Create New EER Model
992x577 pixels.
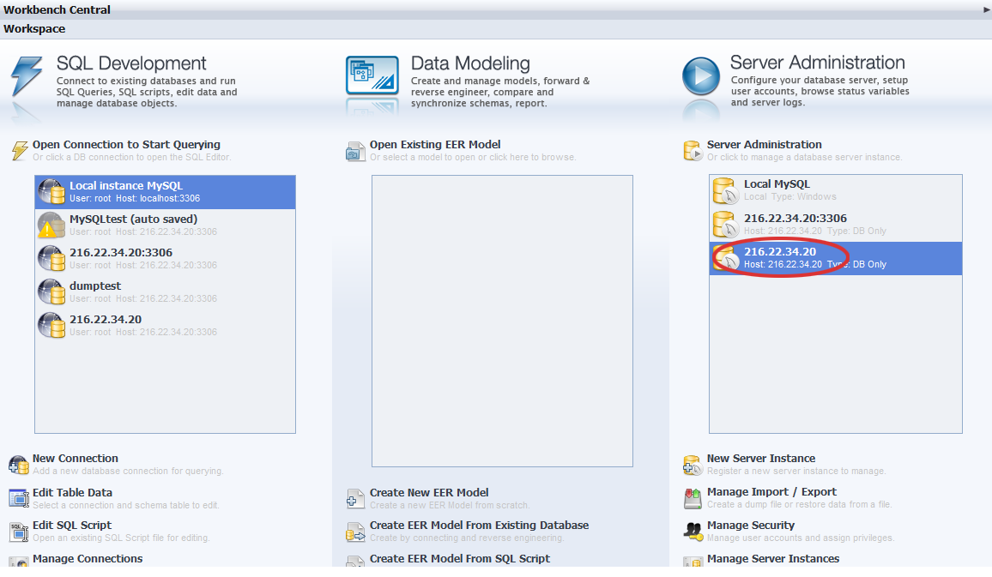[x=429, y=492]
